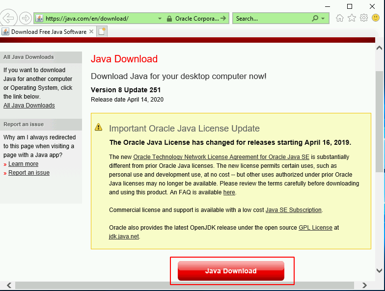Open the Home icon
The width and height of the screenshot is (385, 291).
click(340, 18)
